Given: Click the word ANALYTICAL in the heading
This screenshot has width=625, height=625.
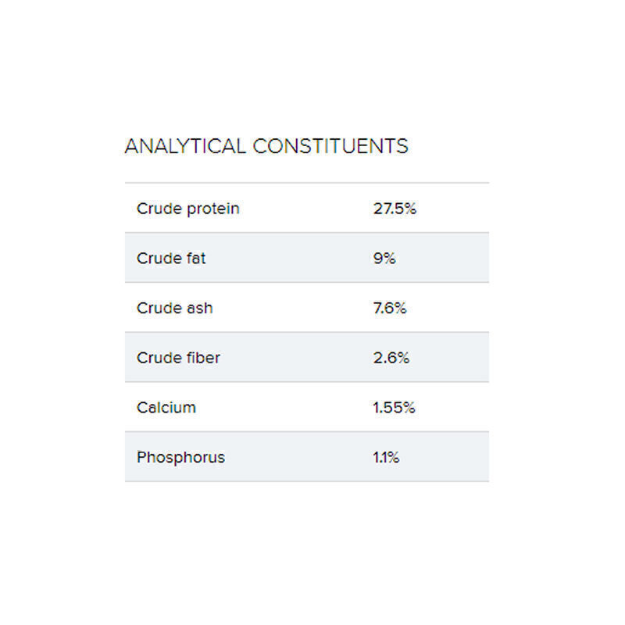Looking at the screenshot, I should [185, 146].
